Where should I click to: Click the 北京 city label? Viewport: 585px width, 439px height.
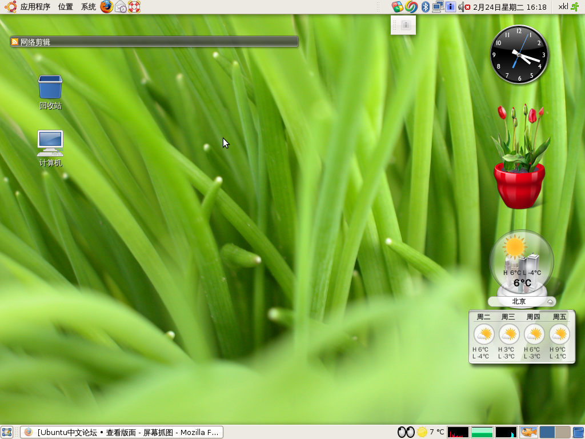coord(519,301)
